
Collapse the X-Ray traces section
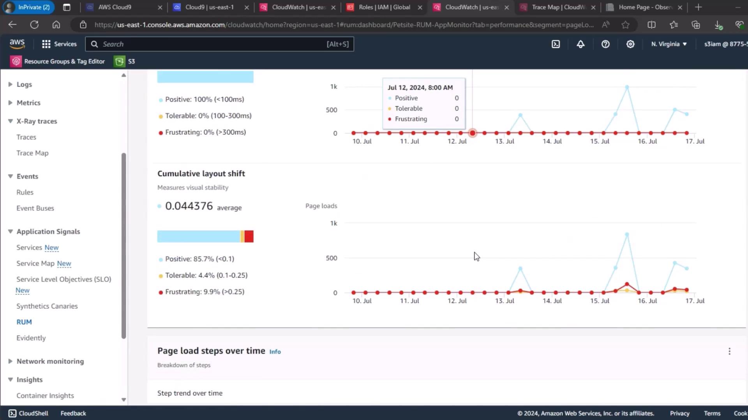(10, 121)
